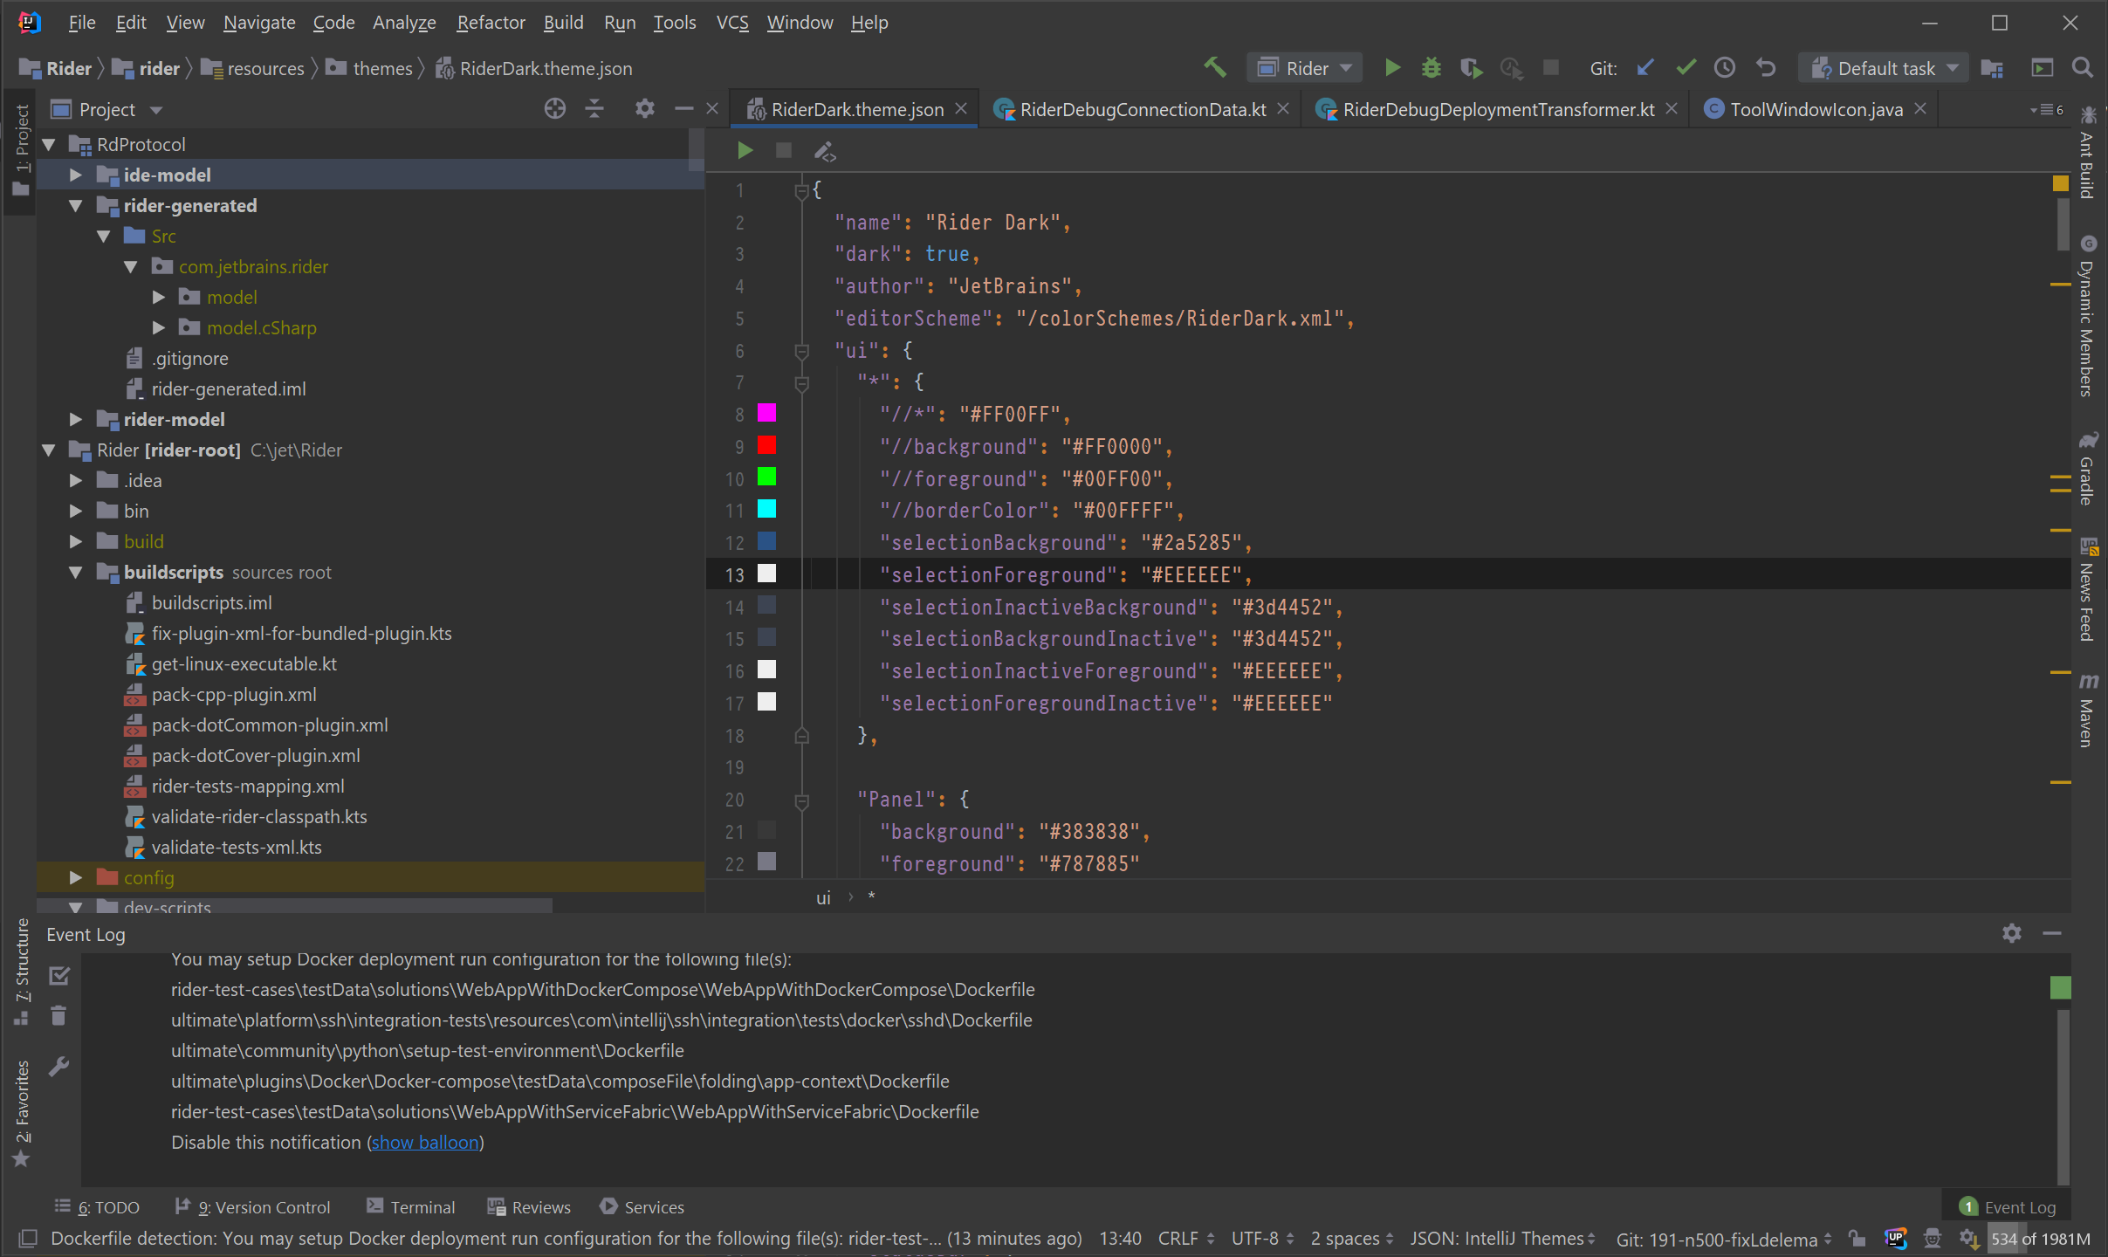
Task: Click the green Run button in toolbar
Action: 1392,67
